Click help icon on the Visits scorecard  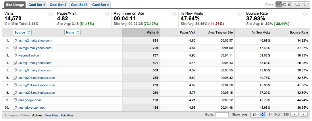51,14
